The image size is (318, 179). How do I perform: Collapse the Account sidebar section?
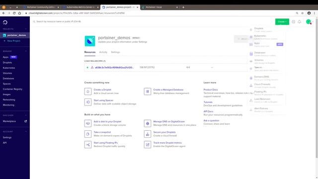26,131
